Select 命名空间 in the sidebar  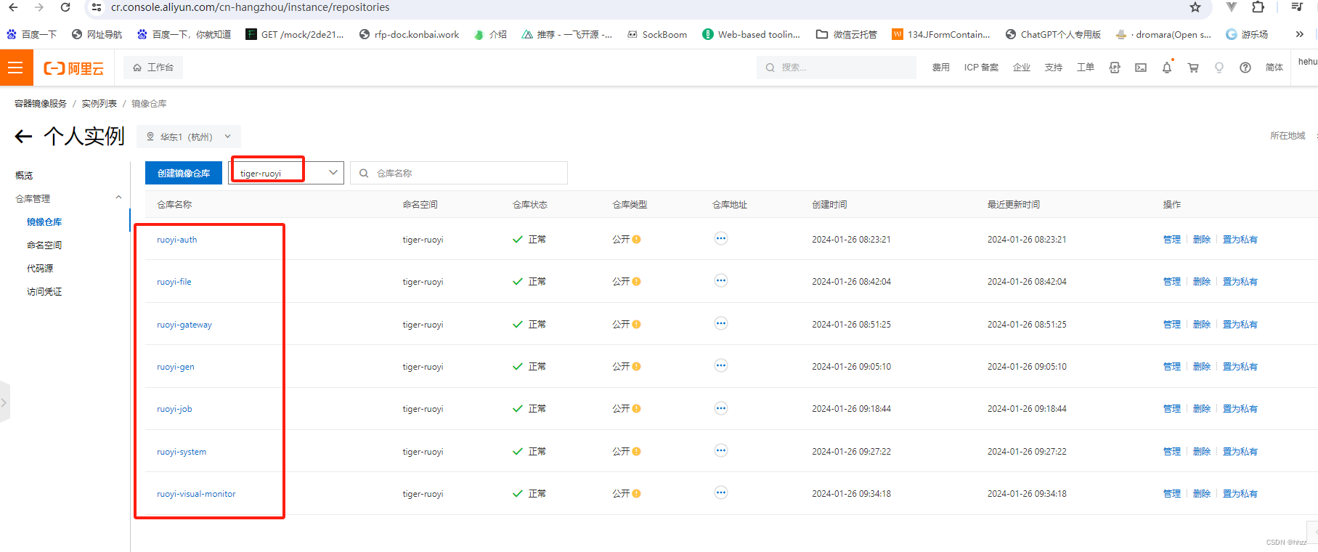(x=44, y=245)
